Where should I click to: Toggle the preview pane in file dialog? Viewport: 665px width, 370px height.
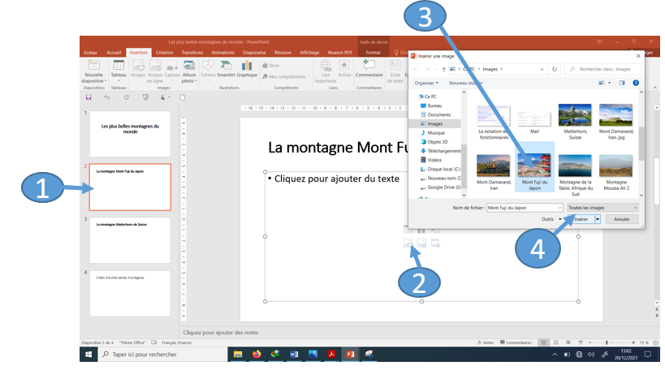pos(622,83)
